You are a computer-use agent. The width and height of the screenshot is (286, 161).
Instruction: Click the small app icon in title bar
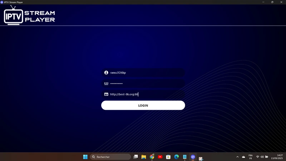2,2
